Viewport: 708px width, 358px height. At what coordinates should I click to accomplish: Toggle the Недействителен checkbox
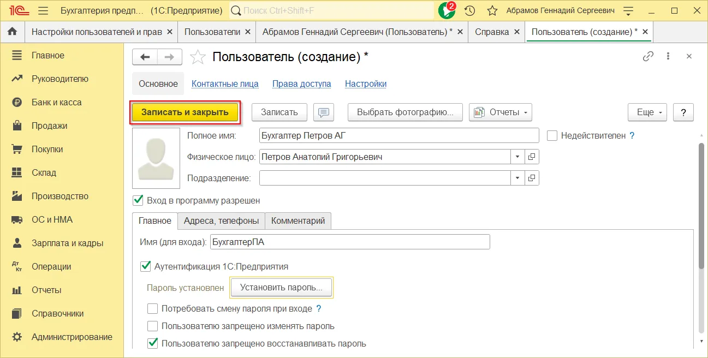click(x=552, y=136)
